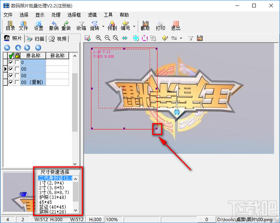Toggle lock checkbox for 00 (复制) row
This screenshot has height=223, width=280.
pyautogui.click(x=17, y=82)
